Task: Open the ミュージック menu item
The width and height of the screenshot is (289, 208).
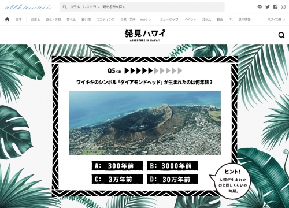Action: (169, 20)
